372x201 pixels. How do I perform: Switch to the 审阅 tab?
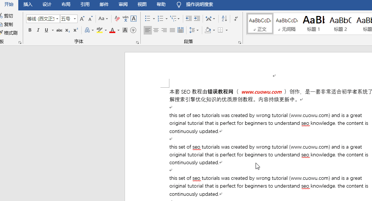[123, 4]
